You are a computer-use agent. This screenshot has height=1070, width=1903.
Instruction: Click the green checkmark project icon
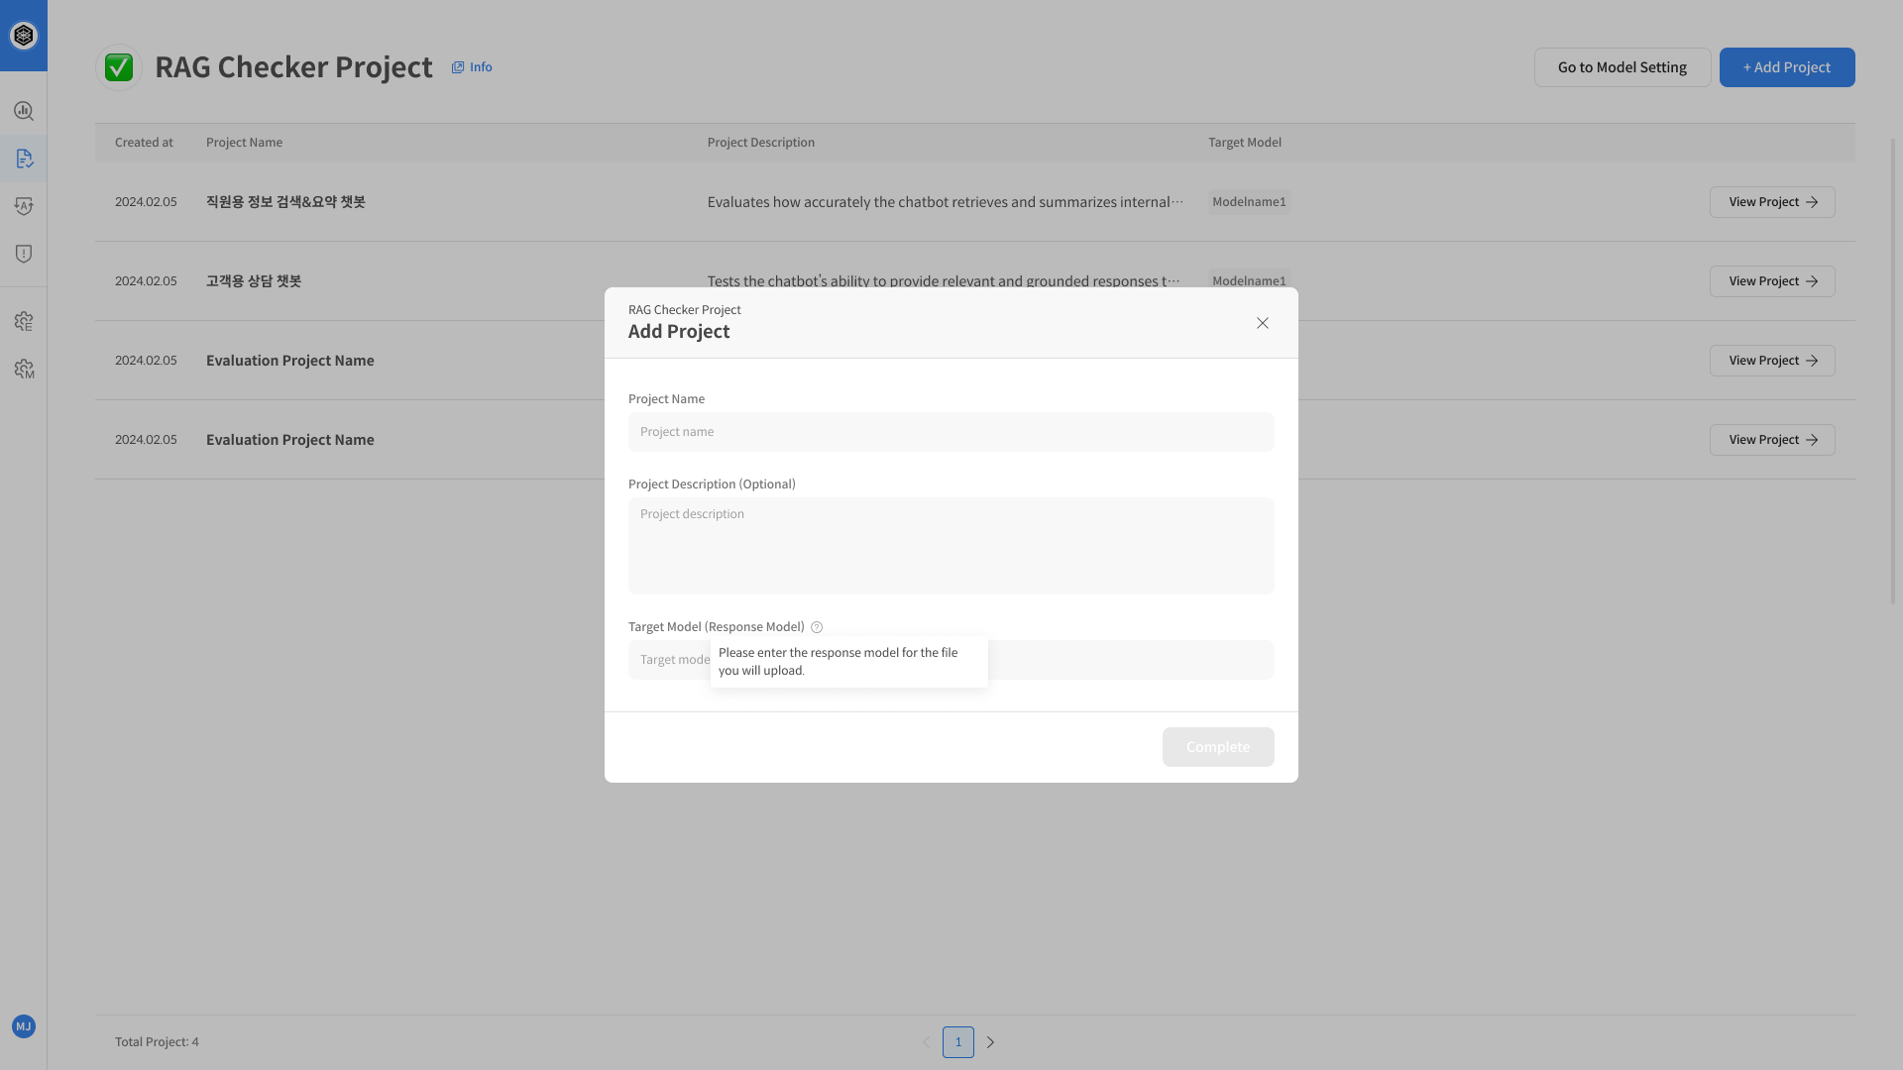(x=119, y=67)
